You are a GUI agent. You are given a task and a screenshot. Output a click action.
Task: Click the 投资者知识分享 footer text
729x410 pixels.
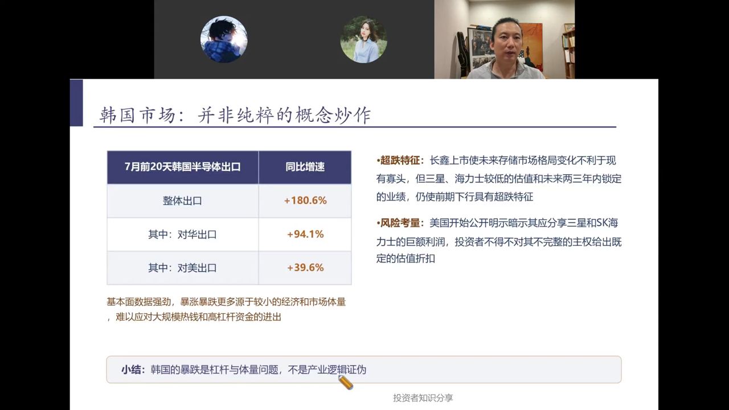pyautogui.click(x=423, y=398)
